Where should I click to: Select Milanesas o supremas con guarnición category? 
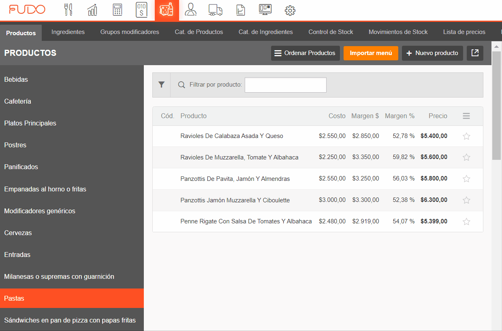72,276
